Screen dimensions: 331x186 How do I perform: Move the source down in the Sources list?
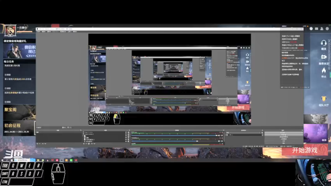point(94,144)
